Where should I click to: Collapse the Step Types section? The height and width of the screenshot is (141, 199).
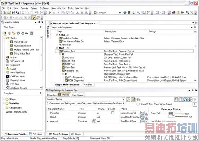(x=40, y=27)
